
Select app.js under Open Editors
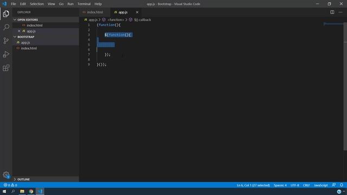pos(46,31)
